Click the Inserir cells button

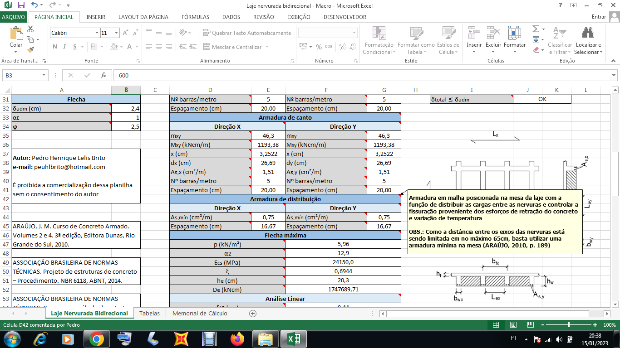[x=474, y=40]
